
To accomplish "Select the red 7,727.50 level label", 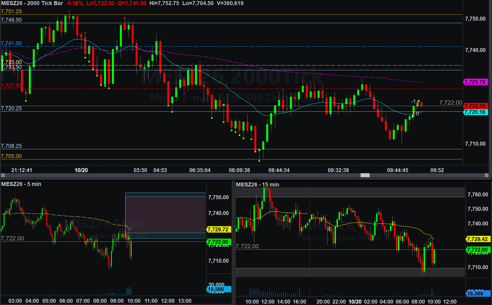I will click(x=11, y=86).
